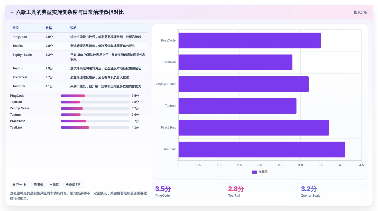The height and width of the screenshot is (211, 378).
Task: Click the PractiTest bar in the chart
Action: tap(254, 128)
